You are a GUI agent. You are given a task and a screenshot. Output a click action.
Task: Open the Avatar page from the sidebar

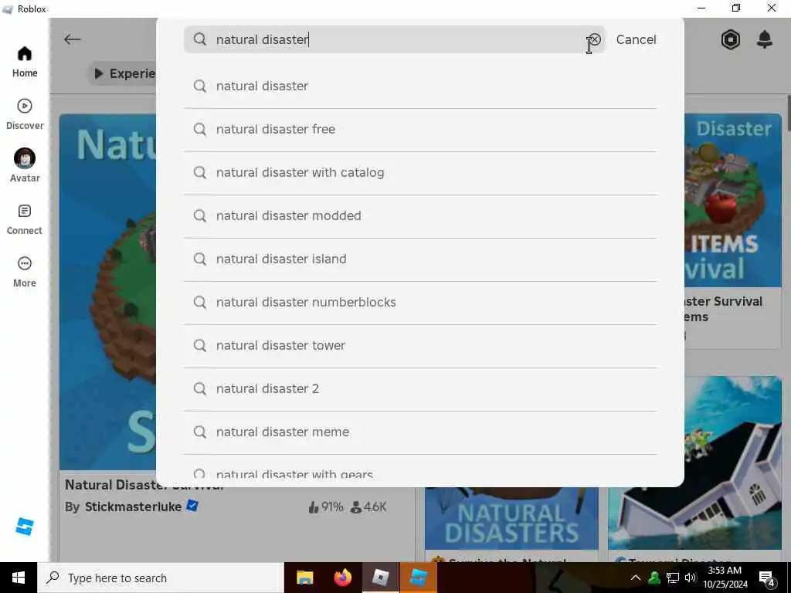coord(25,165)
